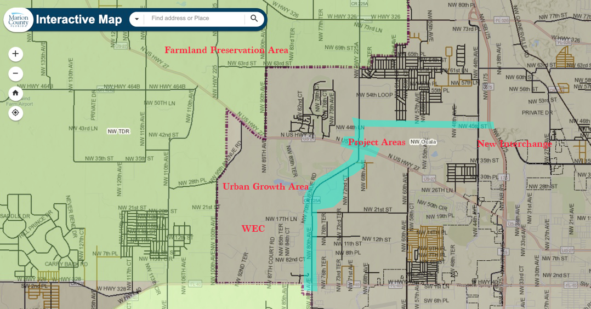This screenshot has width=591, height=309.
Task: Click the NW 7th PL road label
Action: click(x=105, y=254)
